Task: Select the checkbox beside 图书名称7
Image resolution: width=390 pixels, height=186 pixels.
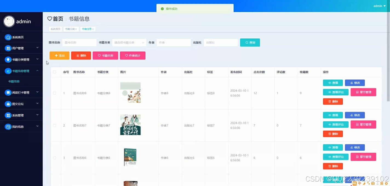Action: click(x=55, y=125)
